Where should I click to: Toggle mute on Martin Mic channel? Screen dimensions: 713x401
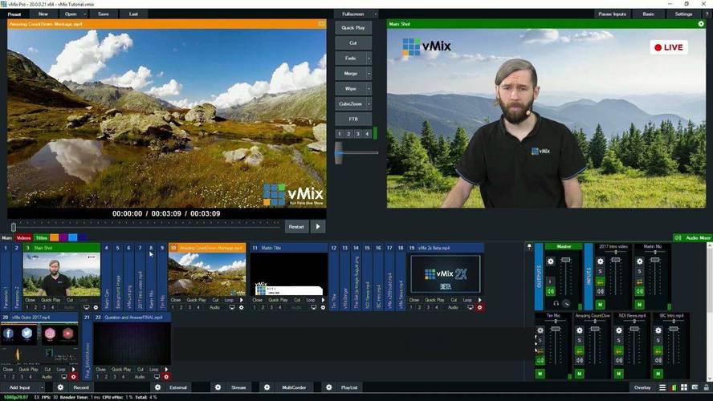point(640,292)
